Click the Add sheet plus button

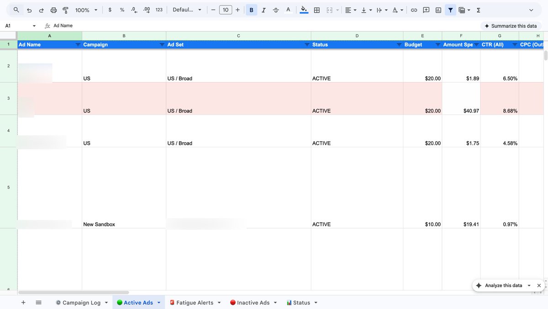23,303
